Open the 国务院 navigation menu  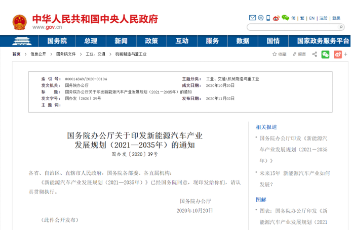[x=57, y=41]
